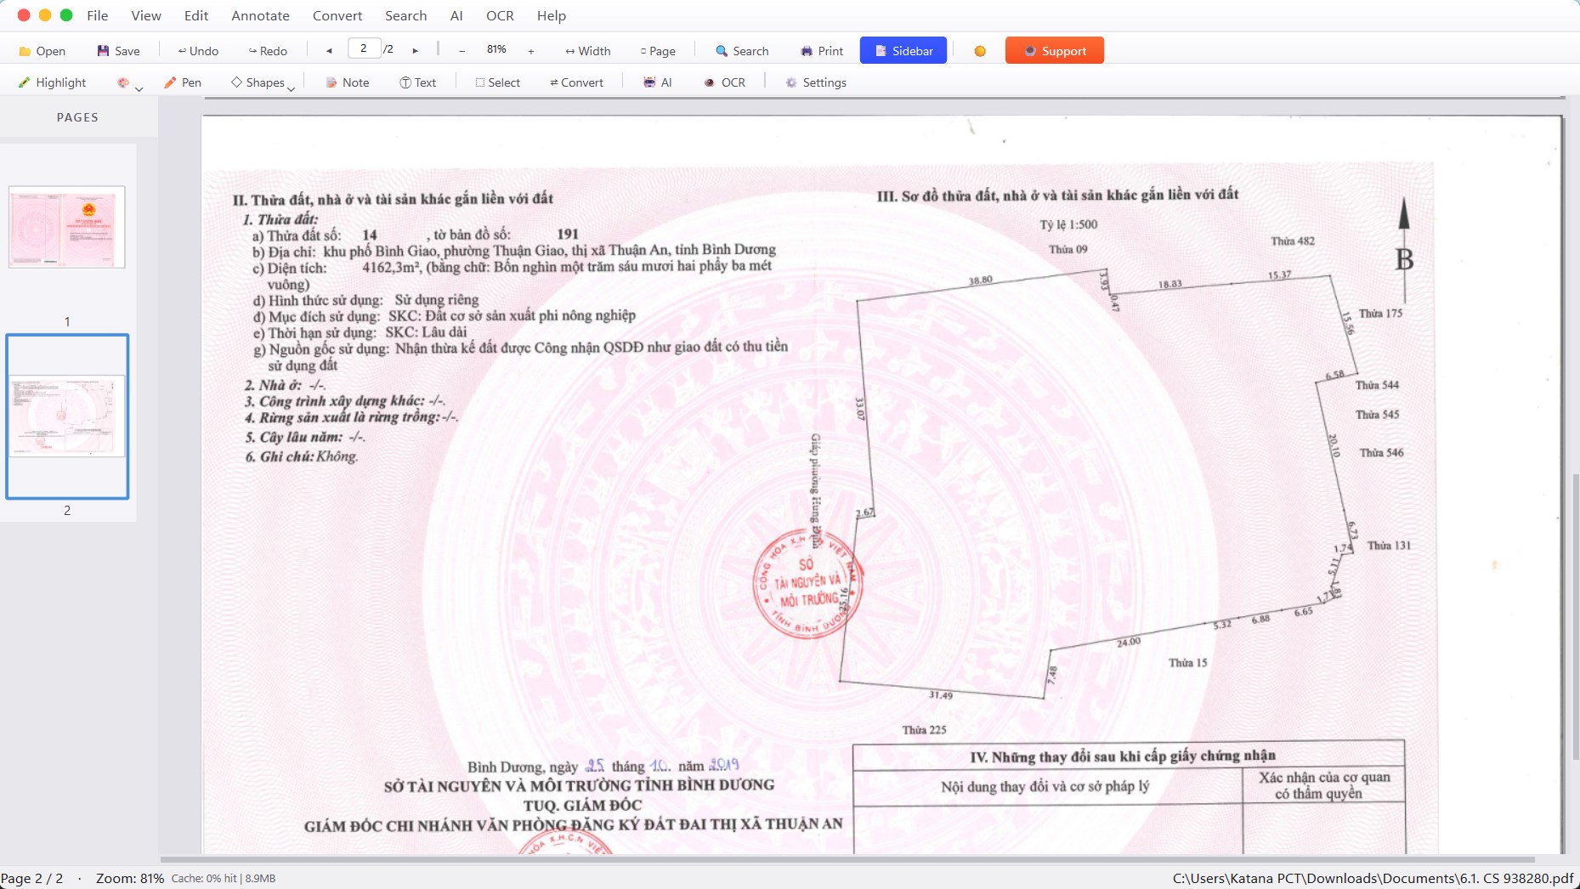This screenshot has width=1580, height=889.
Task: Open the Shapes dropdown
Action: click(263, 82)
